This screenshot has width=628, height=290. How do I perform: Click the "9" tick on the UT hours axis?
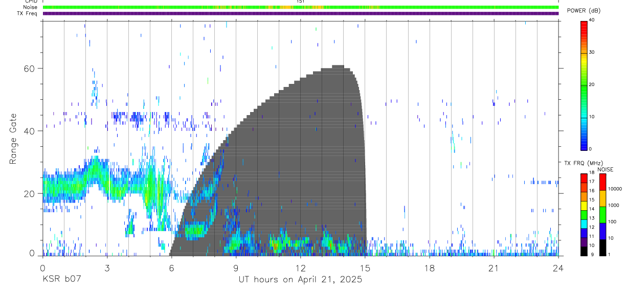(x=236, y=267)
